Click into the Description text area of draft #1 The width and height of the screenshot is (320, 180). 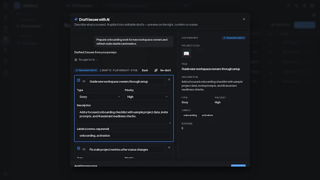[124, 116]
